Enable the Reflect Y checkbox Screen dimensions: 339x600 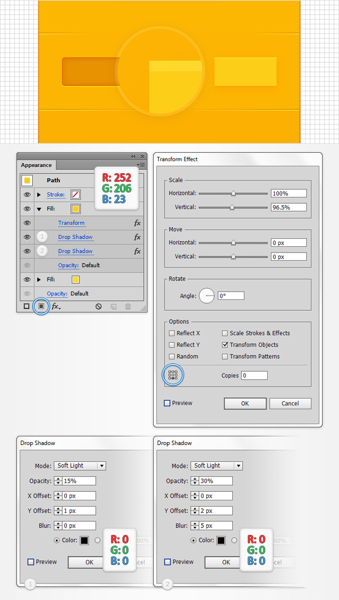172,345
